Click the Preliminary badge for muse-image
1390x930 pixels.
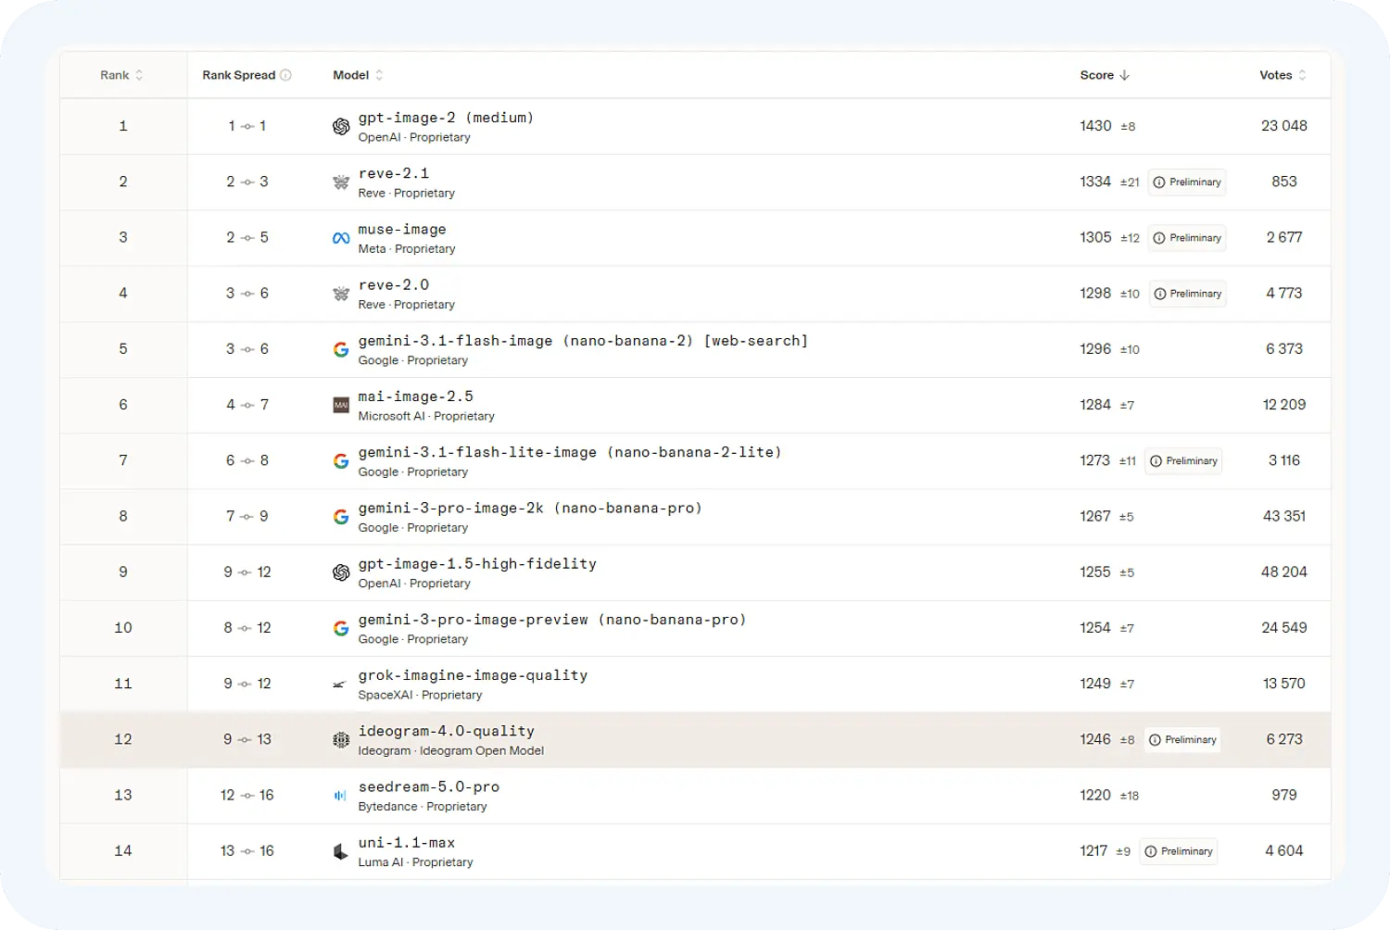tap(1187, 238)
